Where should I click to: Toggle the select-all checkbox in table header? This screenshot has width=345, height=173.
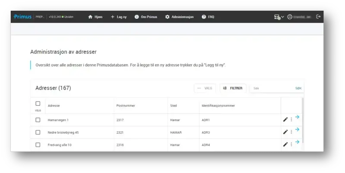click(x=38, y=104)
